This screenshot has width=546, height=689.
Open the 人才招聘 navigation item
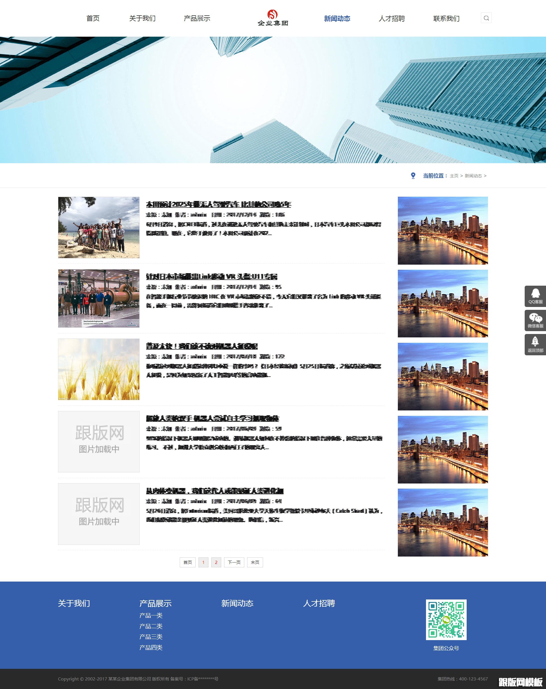click(392, 18)
